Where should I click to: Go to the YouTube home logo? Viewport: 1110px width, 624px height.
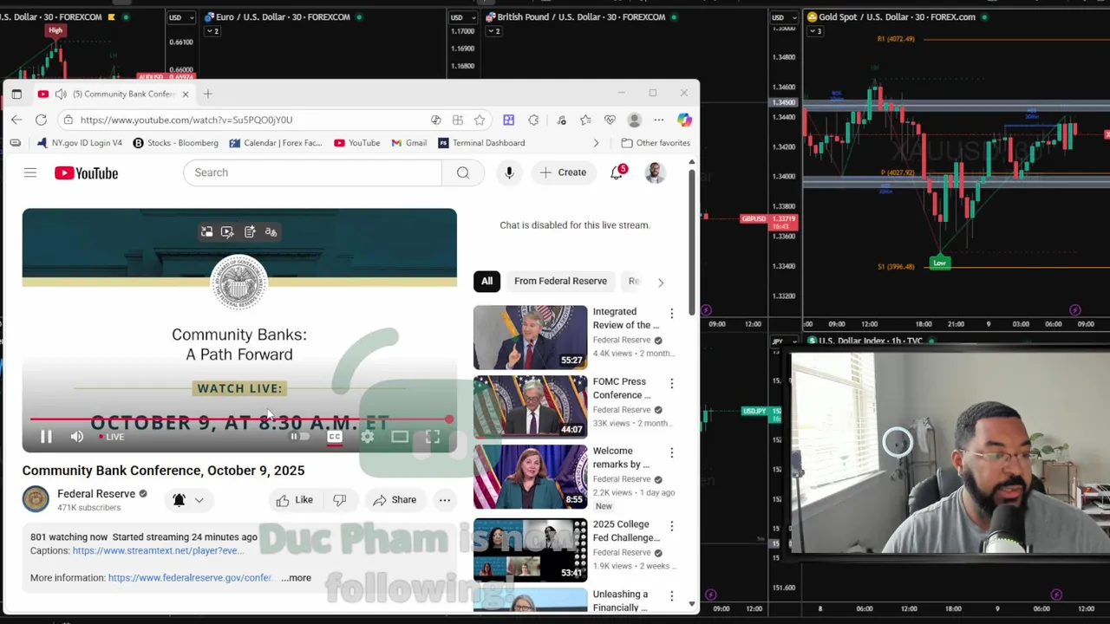click(86, 173)
